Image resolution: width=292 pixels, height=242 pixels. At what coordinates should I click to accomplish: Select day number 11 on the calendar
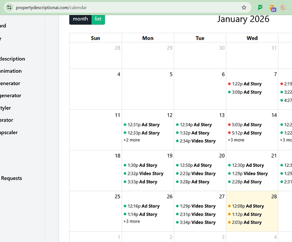click(117, 115)
